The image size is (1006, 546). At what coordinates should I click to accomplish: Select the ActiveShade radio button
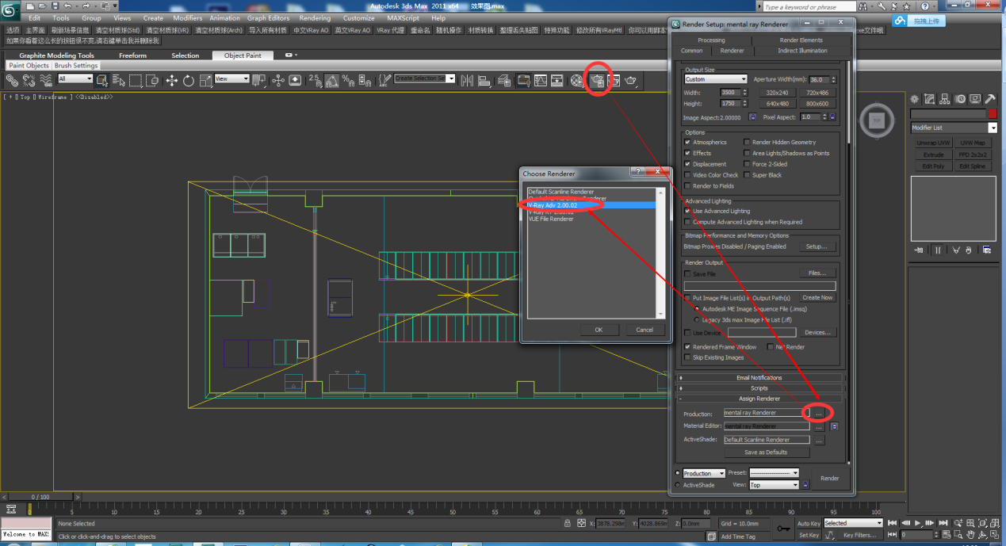click(x=677, y=485)
